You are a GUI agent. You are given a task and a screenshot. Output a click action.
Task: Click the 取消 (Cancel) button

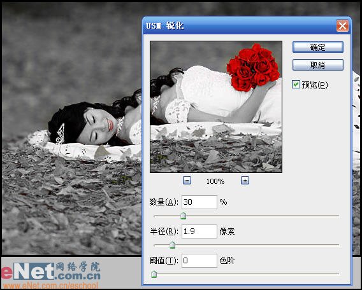pyautogui.click(x=317, y=65)
